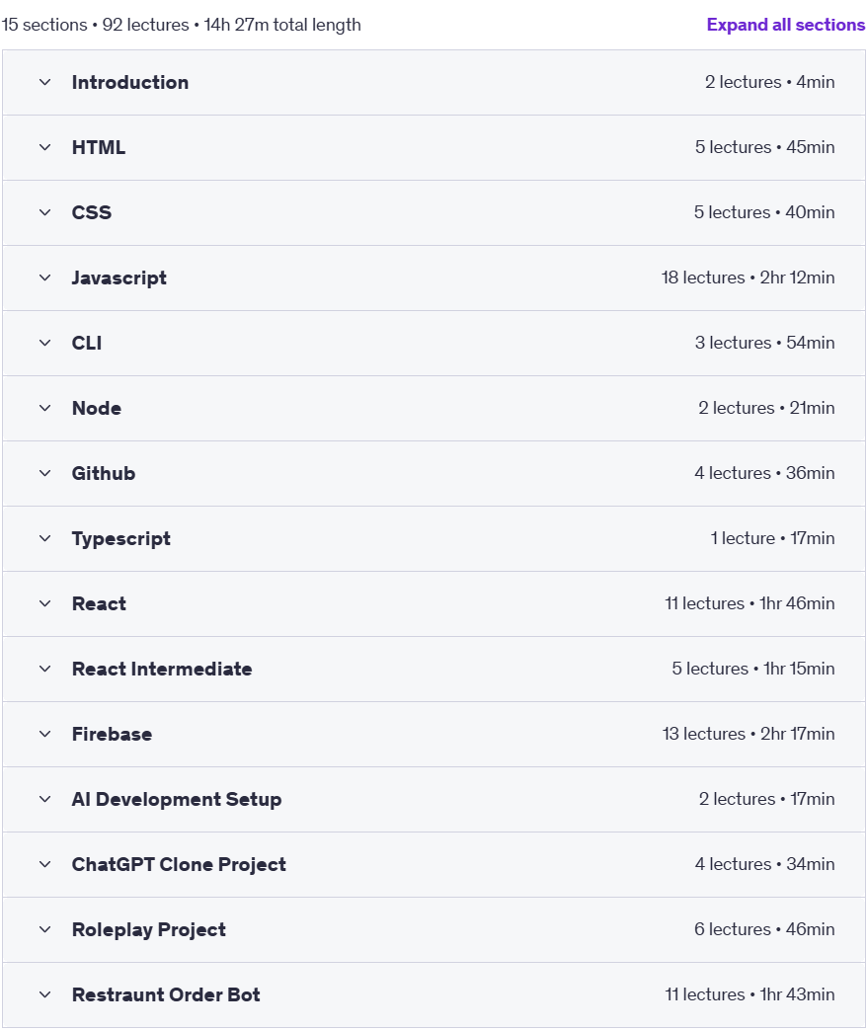Click Expand all sections link
The height and width of the screenshot is (1031, 867).
click(785, 25)
